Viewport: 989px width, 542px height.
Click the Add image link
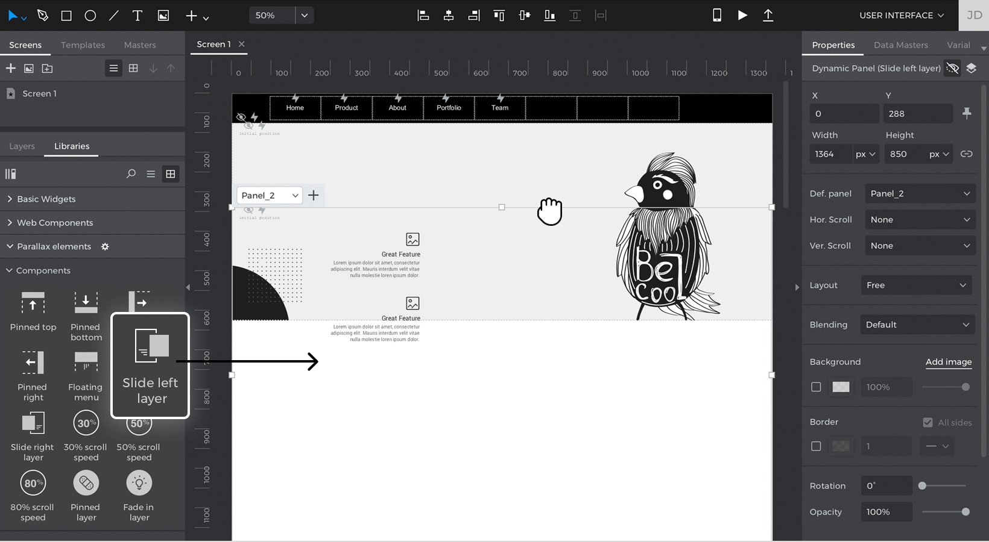click(x=949, y=362)
